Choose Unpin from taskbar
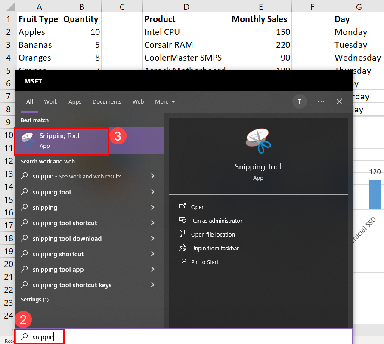Screen dimensions: 384x344 click(215, 248)
